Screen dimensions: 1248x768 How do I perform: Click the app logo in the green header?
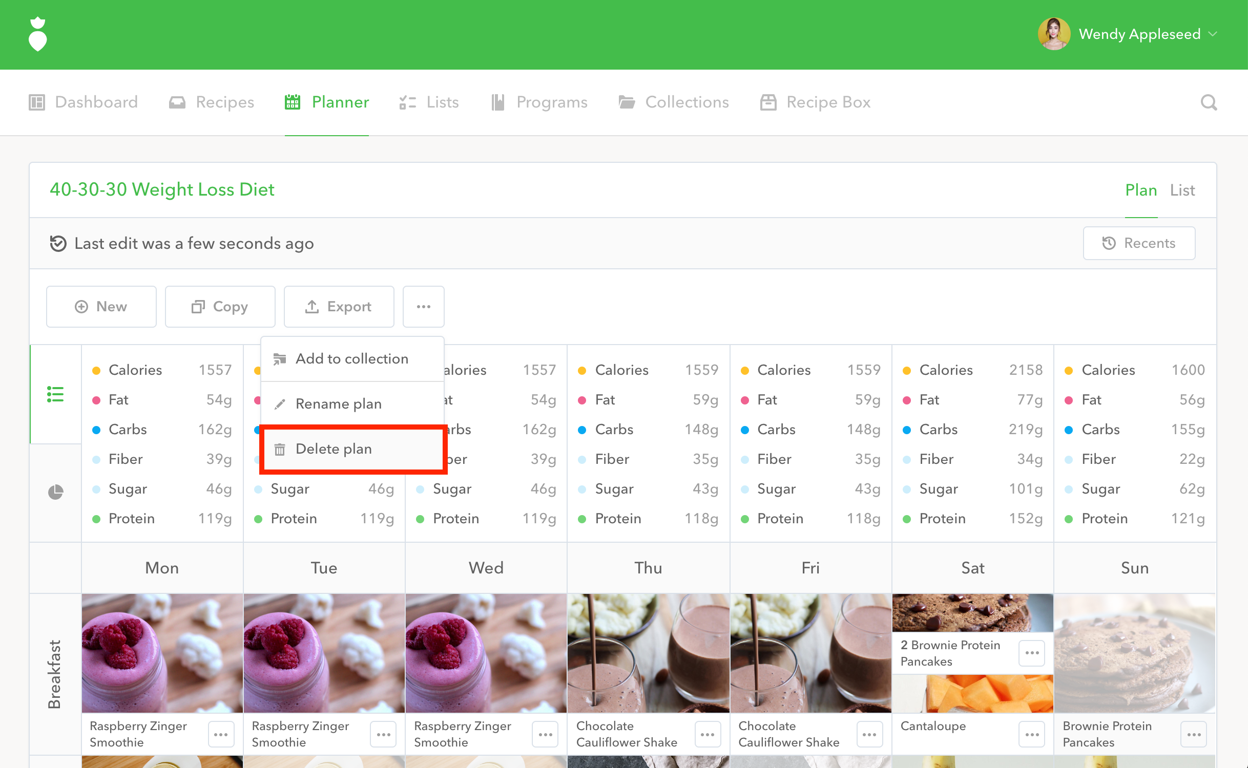coord(37,34)
